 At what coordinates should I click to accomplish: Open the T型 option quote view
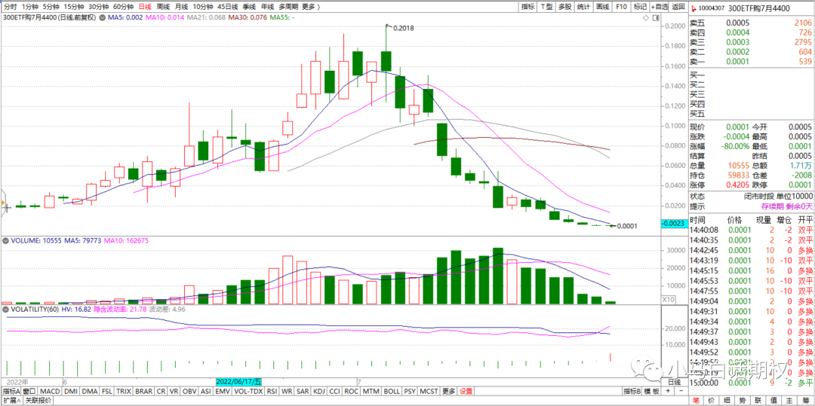pos(546,6)
